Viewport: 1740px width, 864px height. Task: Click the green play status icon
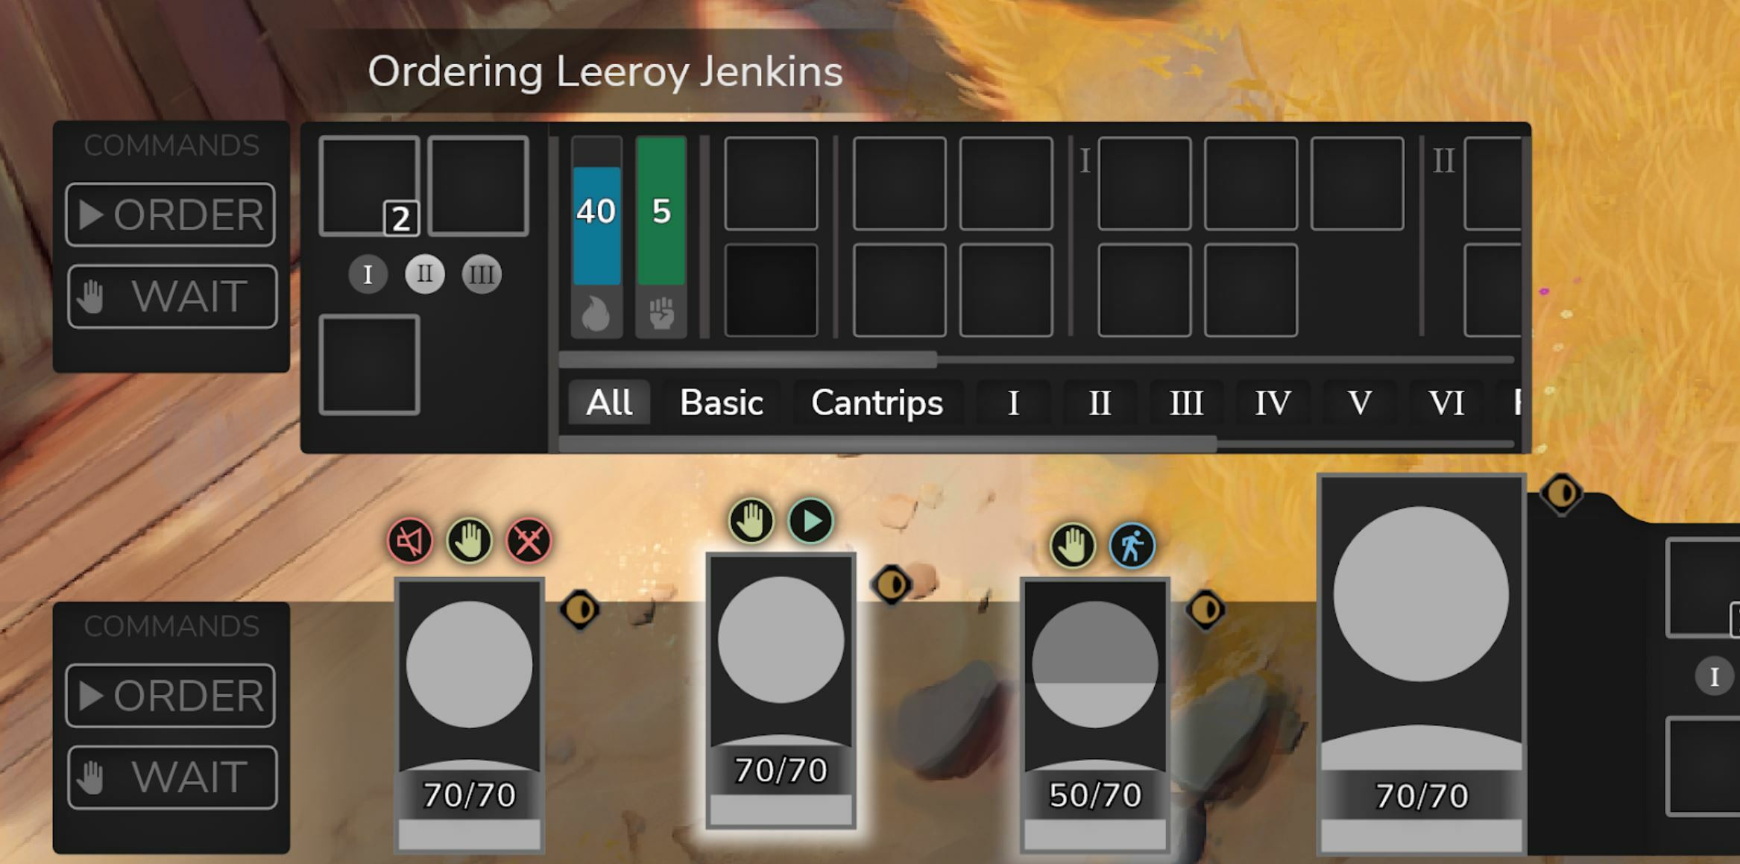[x=810, y=520]
